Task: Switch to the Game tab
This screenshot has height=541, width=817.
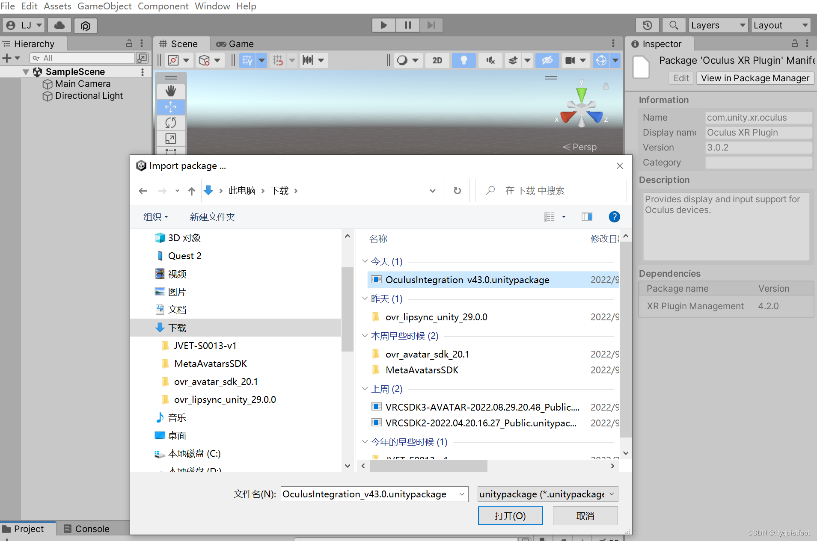Action: tap(235, 44)
